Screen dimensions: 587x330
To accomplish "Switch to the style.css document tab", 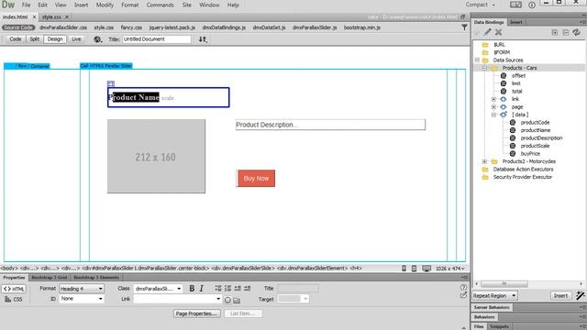I will pyautogui.click(x=51, y=17).
